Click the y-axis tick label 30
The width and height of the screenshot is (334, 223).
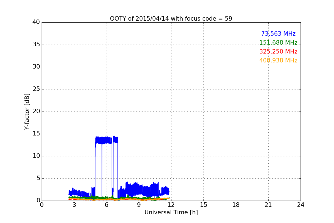(x=36, y=67)
